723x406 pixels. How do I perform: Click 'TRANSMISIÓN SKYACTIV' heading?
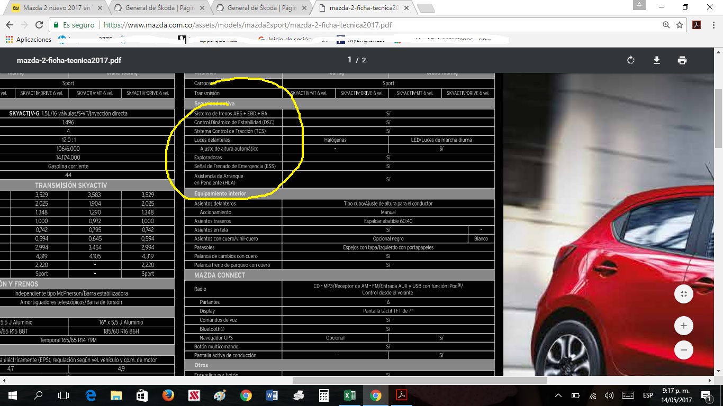[x=71, y=185]
